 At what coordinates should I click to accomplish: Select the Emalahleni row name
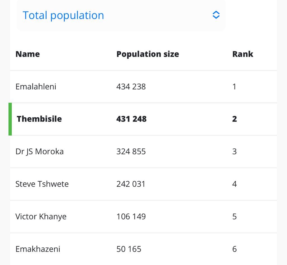tap(36, 86)
